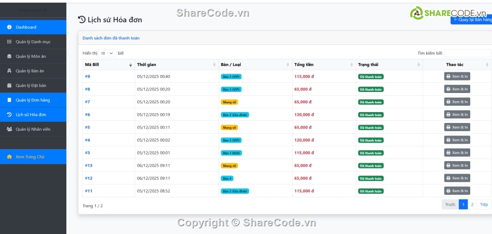Click Xem & In for bill #13
Image resolution: width=492 pixels, height=234 pixels.
pos(457,165)
